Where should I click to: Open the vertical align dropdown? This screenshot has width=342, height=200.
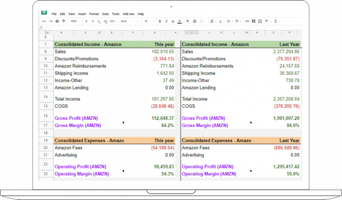click(x=221, y=21)
